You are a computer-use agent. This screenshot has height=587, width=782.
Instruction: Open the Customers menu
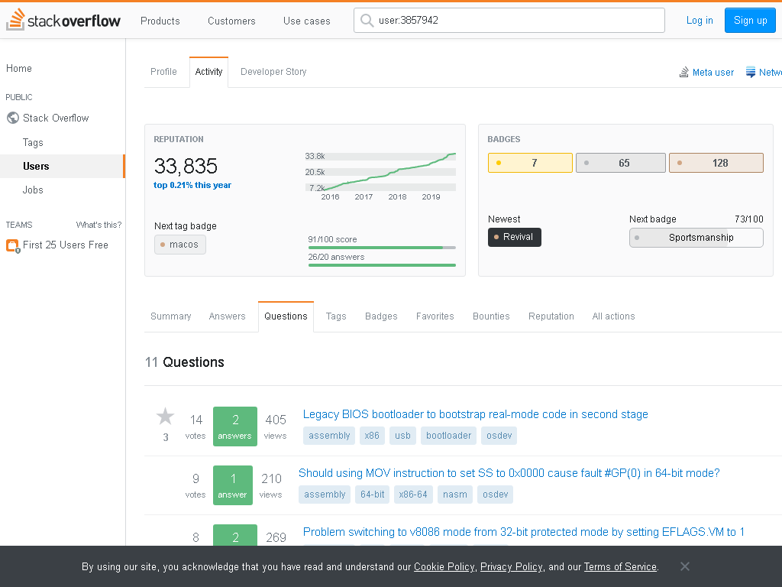click(x=231, y=21)
